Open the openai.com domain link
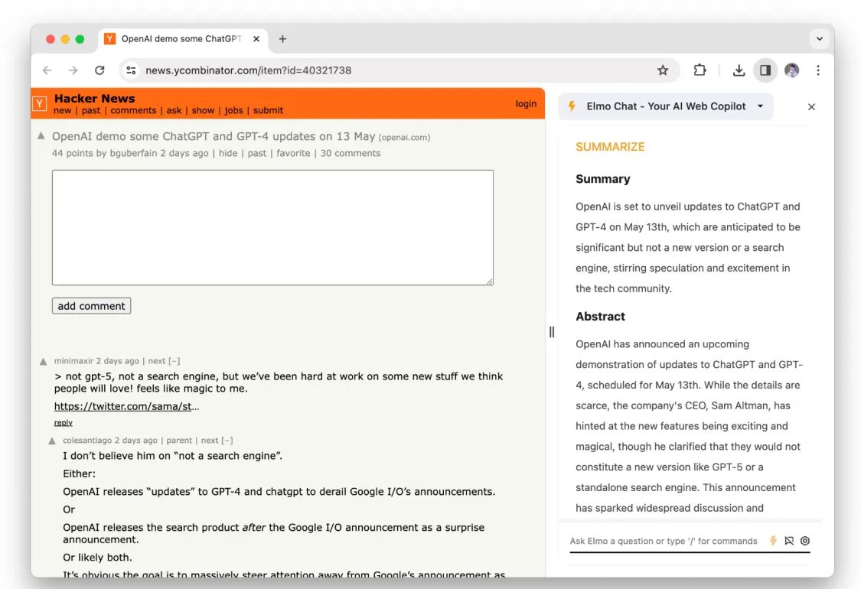 (x=404, y=137)
